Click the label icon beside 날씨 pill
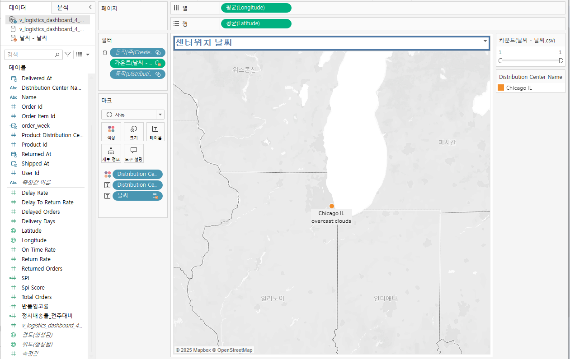The width and height of the screenshot is (570, 359). pos(108,196)
